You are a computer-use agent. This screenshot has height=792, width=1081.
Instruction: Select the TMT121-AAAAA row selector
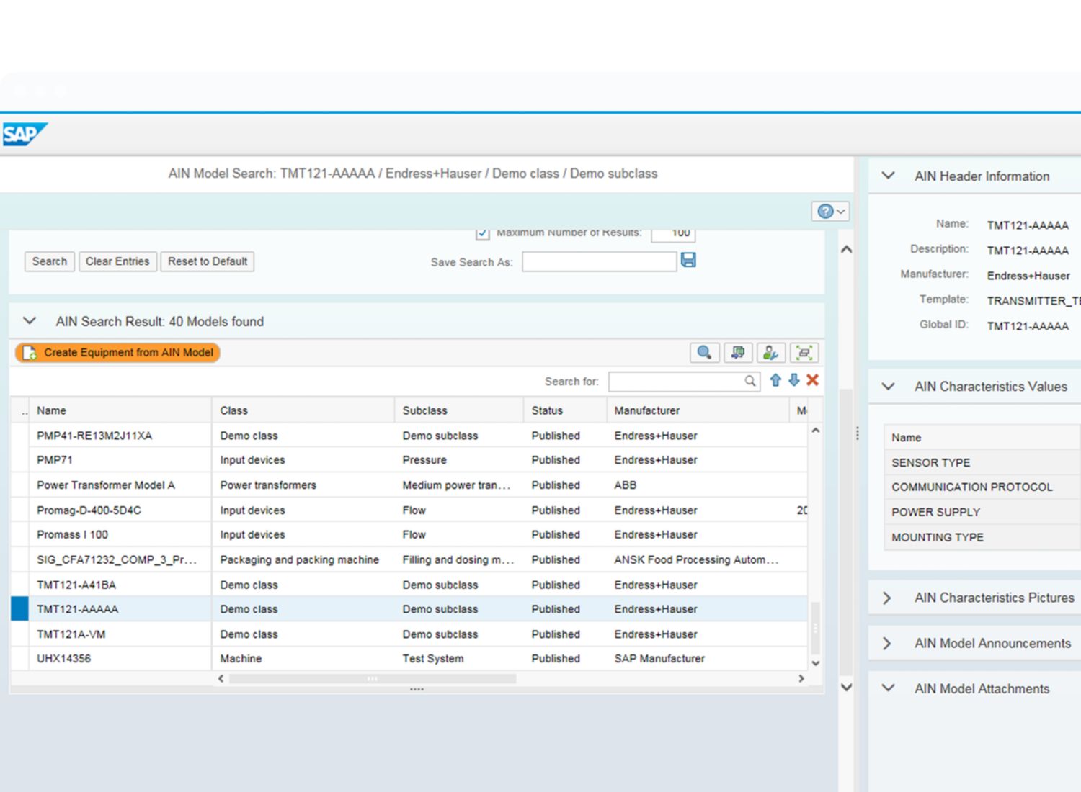19,609
